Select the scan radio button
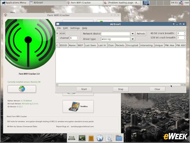 tap(57, 33)
